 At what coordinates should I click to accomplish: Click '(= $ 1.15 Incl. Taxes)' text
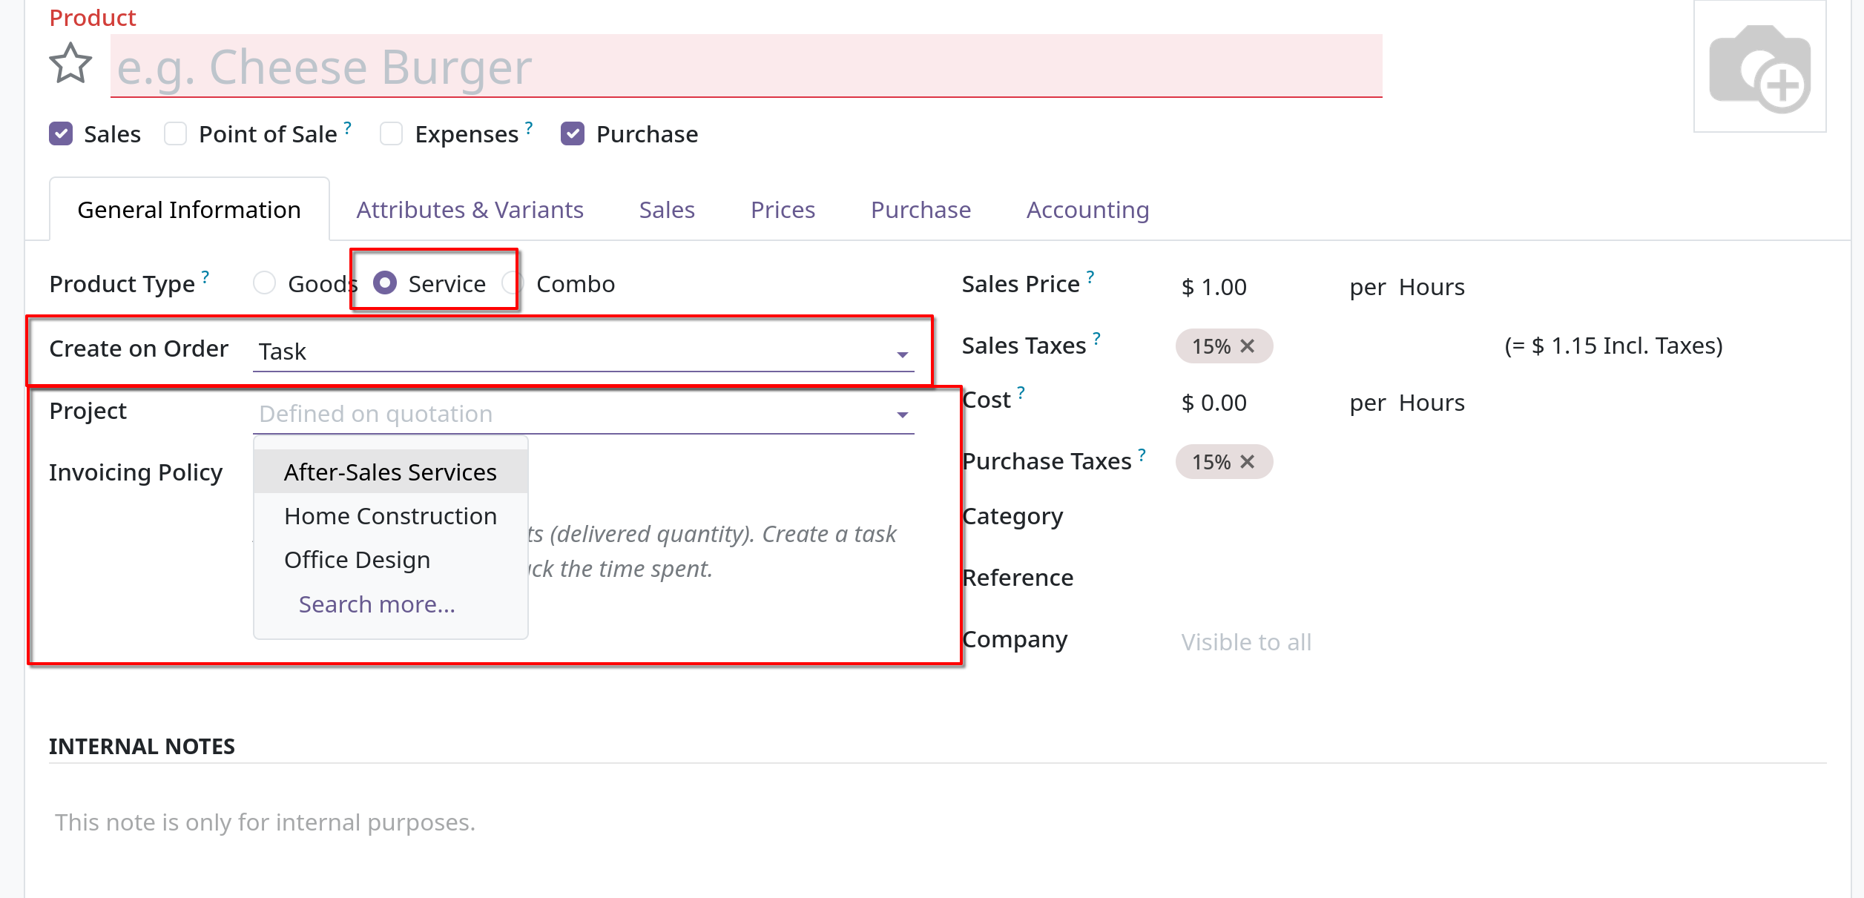pos(1613,346)
